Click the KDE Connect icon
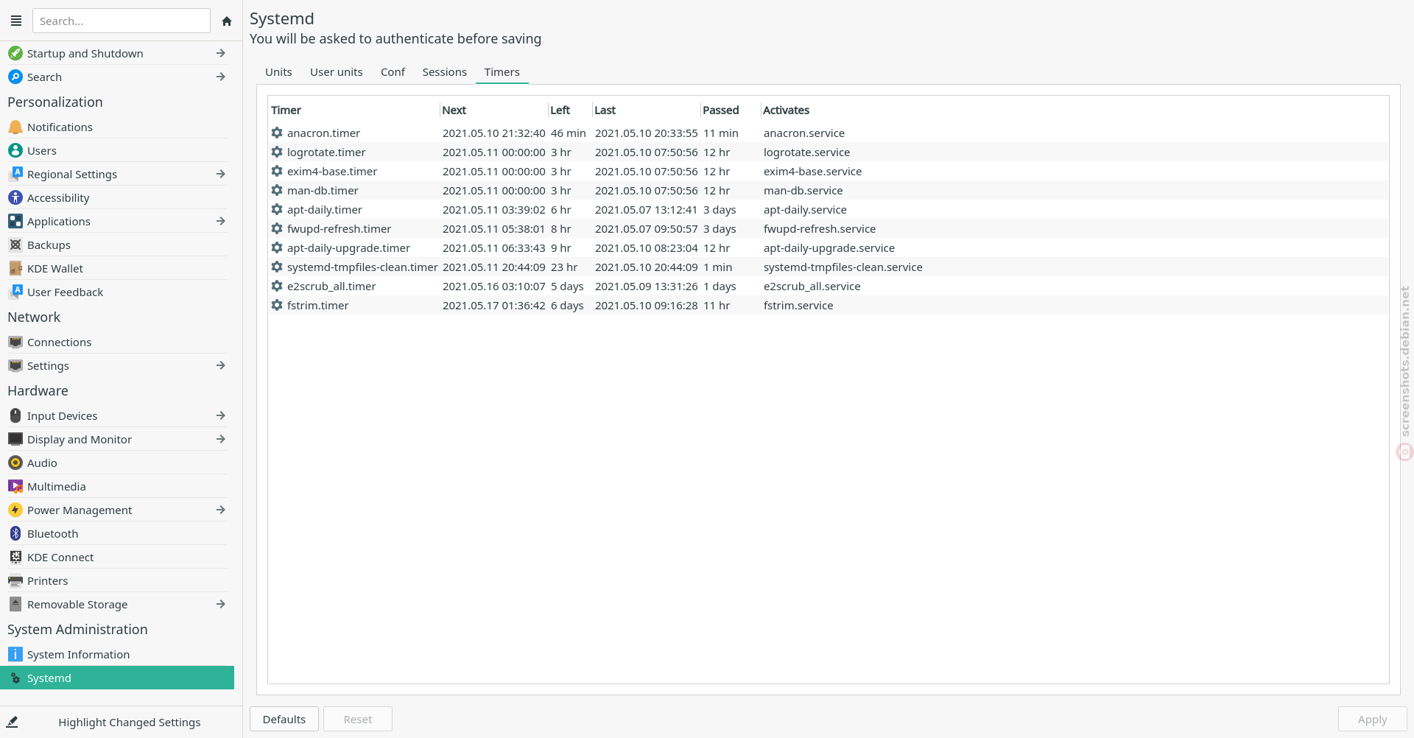Screen dimensions: 1414x738 (15, 557)
